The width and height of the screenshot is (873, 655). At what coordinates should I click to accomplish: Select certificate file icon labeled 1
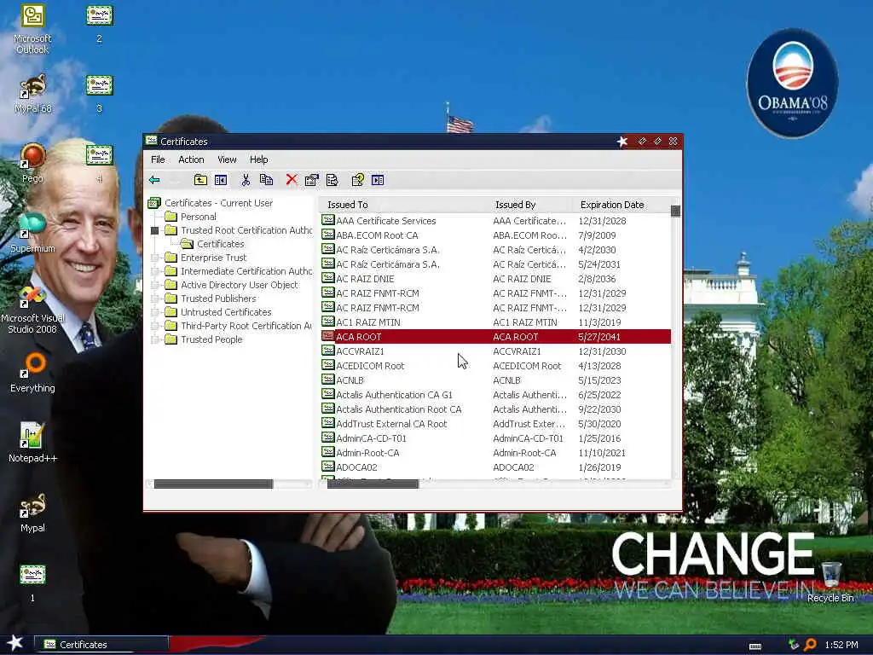[32, 583]
